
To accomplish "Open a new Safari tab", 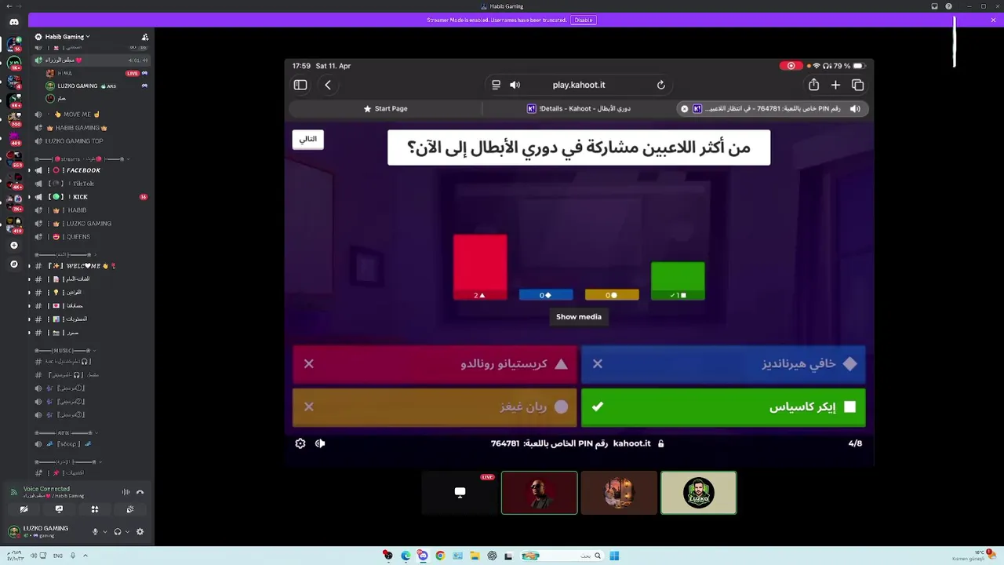I will click(835, 85).
